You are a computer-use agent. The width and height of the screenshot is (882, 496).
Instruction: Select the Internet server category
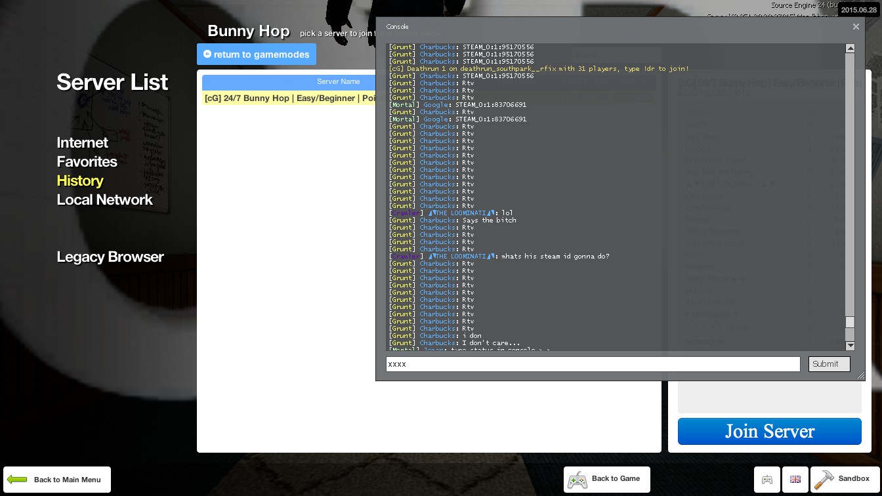(82, 142)
